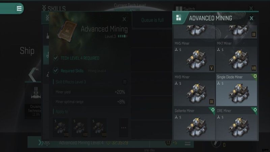Screen dimensions: 270x152
Task: Toggle the Switch button at top
Action: pos(185,9)
